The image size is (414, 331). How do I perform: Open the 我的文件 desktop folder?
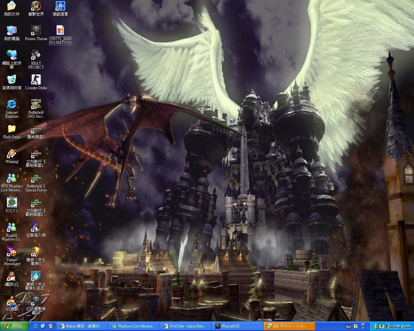coord(12,9)
